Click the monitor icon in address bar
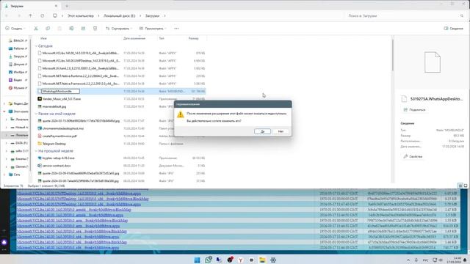The width and height of the screenshot is (470, 264). pyautogui.click(x=55, y=15)
